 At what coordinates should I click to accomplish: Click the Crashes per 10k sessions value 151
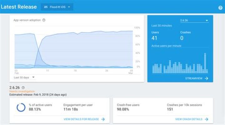click(171, 109)
